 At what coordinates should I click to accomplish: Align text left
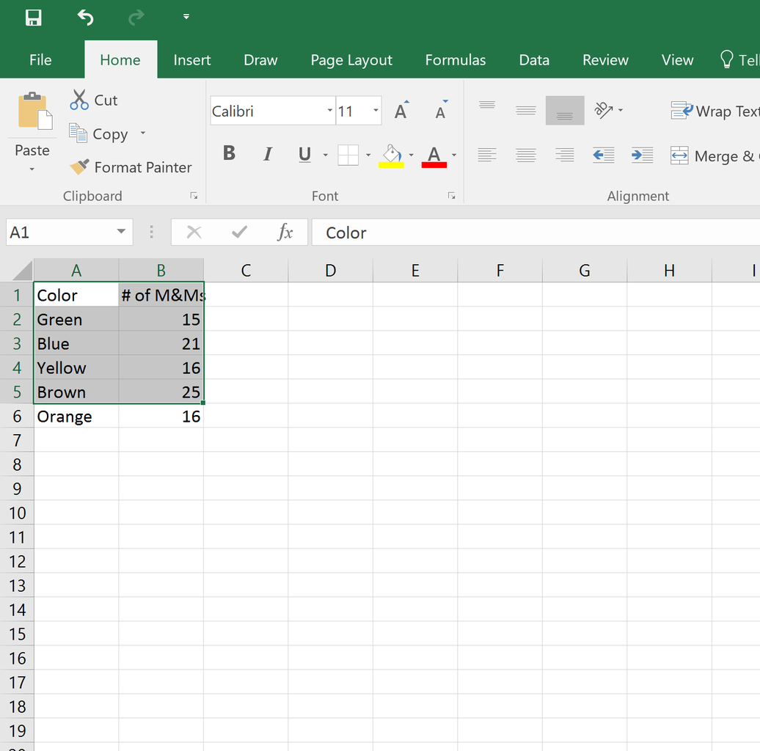coord(487,155)
